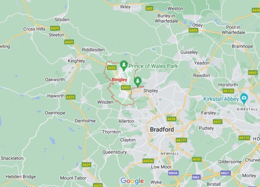Viewport: 260px width, 187px height.
Task: Click the A6177 road badge near Bradford
Action: click(181, 140)
